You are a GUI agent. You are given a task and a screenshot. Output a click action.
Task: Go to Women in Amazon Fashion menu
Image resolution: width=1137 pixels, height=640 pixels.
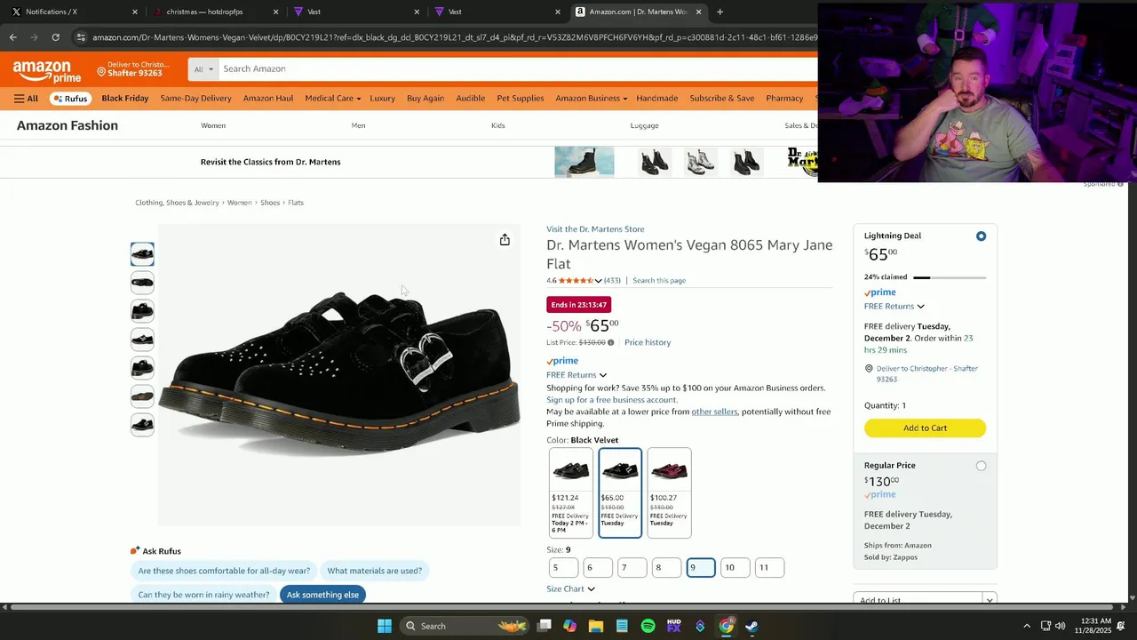(x=213, y=126)
